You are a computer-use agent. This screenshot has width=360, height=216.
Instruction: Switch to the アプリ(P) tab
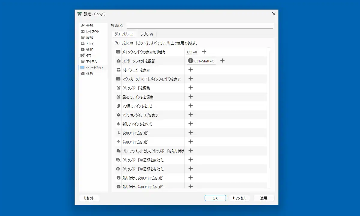147,34
